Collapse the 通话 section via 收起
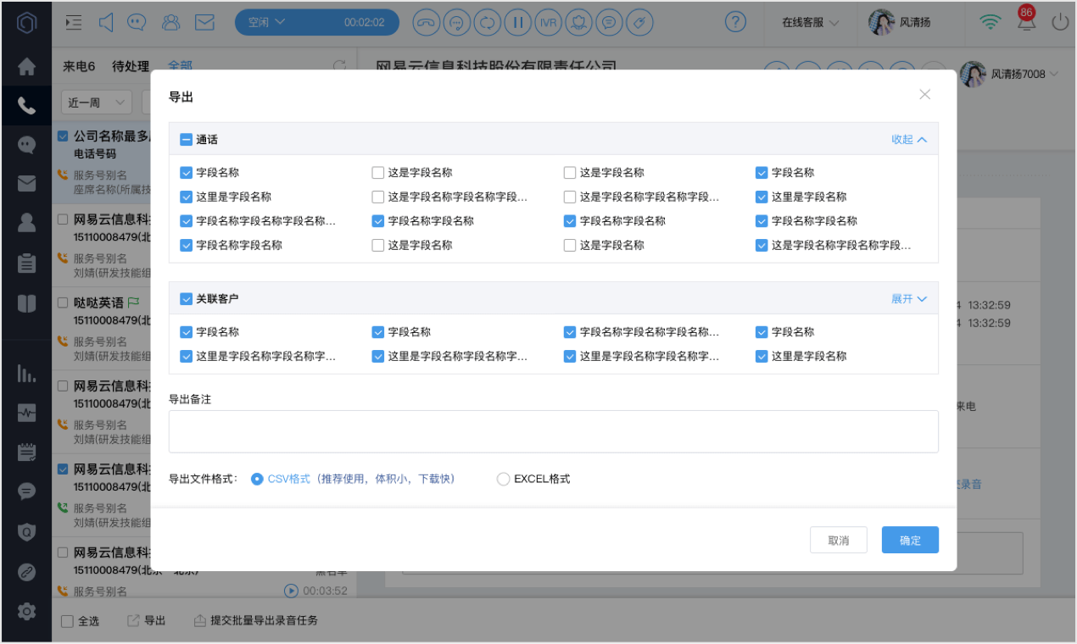The width and height of the screenshot is (1077, 644). click(x=909, y=139)
